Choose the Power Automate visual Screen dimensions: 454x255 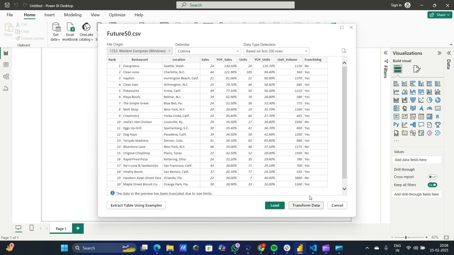tap(438, 133)
